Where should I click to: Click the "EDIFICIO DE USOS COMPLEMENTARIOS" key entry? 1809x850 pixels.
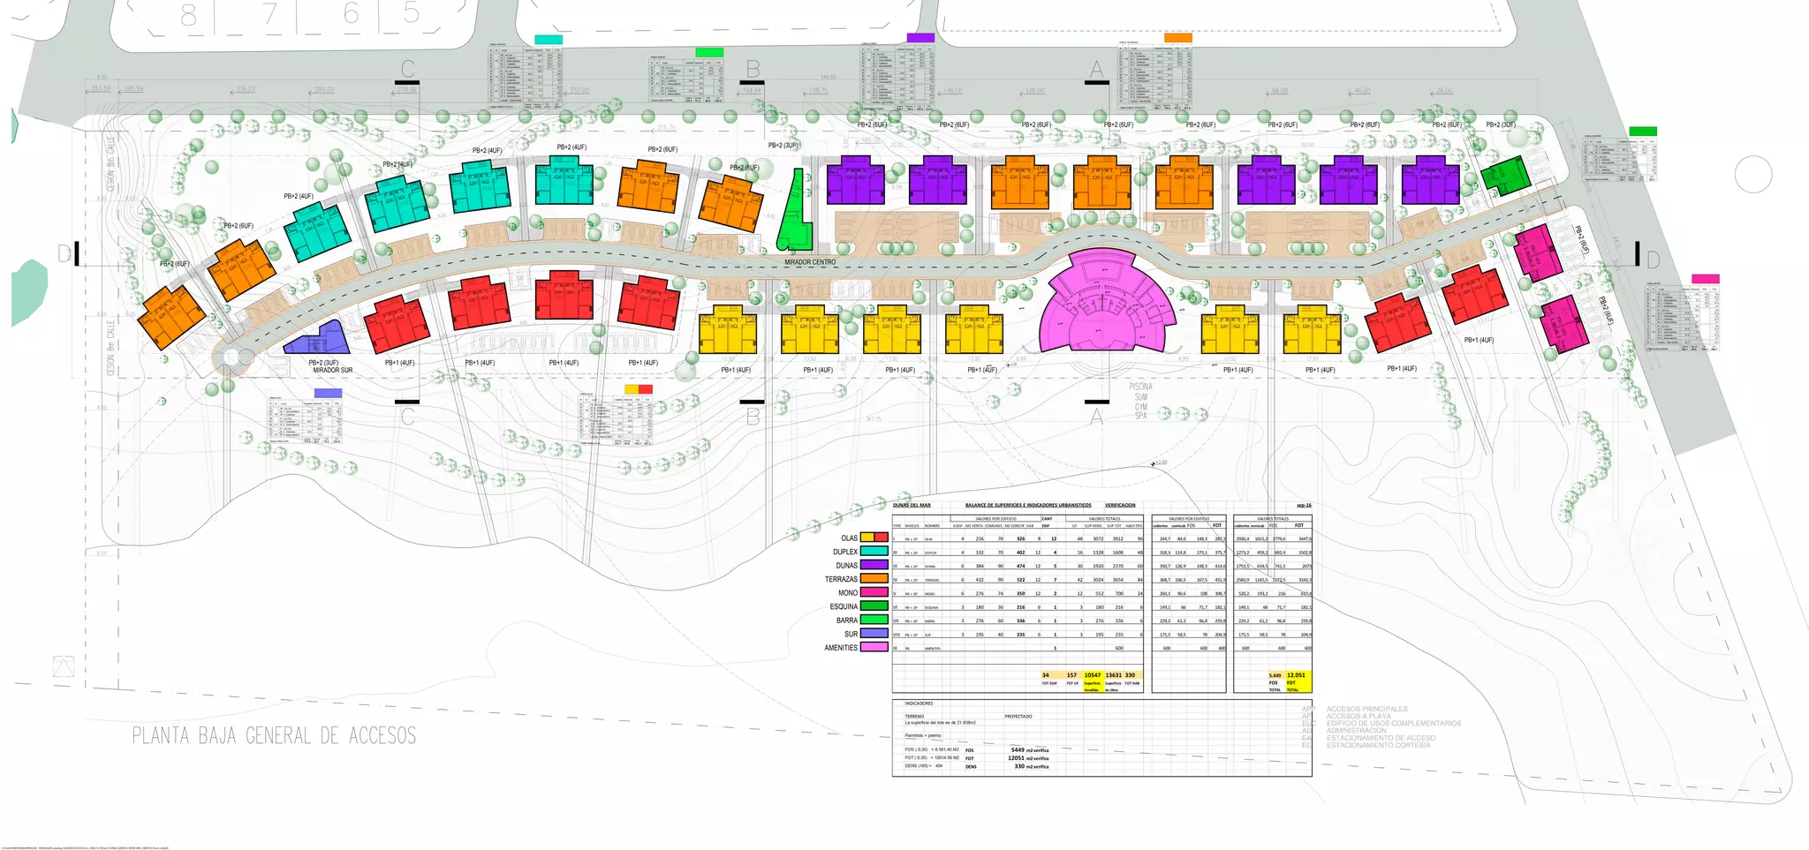point(1394,723)
